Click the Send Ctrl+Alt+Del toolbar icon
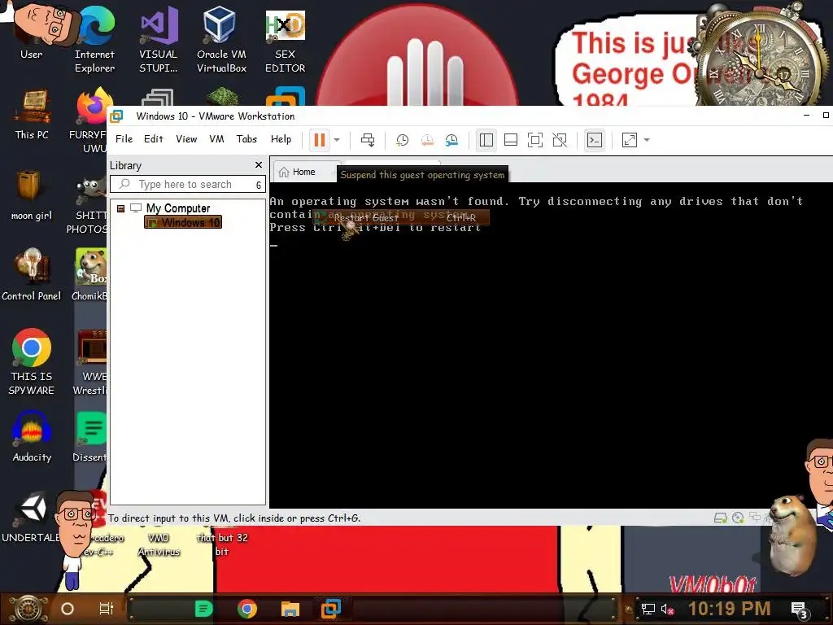Image resolution: width=833 pixels, height=625 pixels. (x=368, y=140)
